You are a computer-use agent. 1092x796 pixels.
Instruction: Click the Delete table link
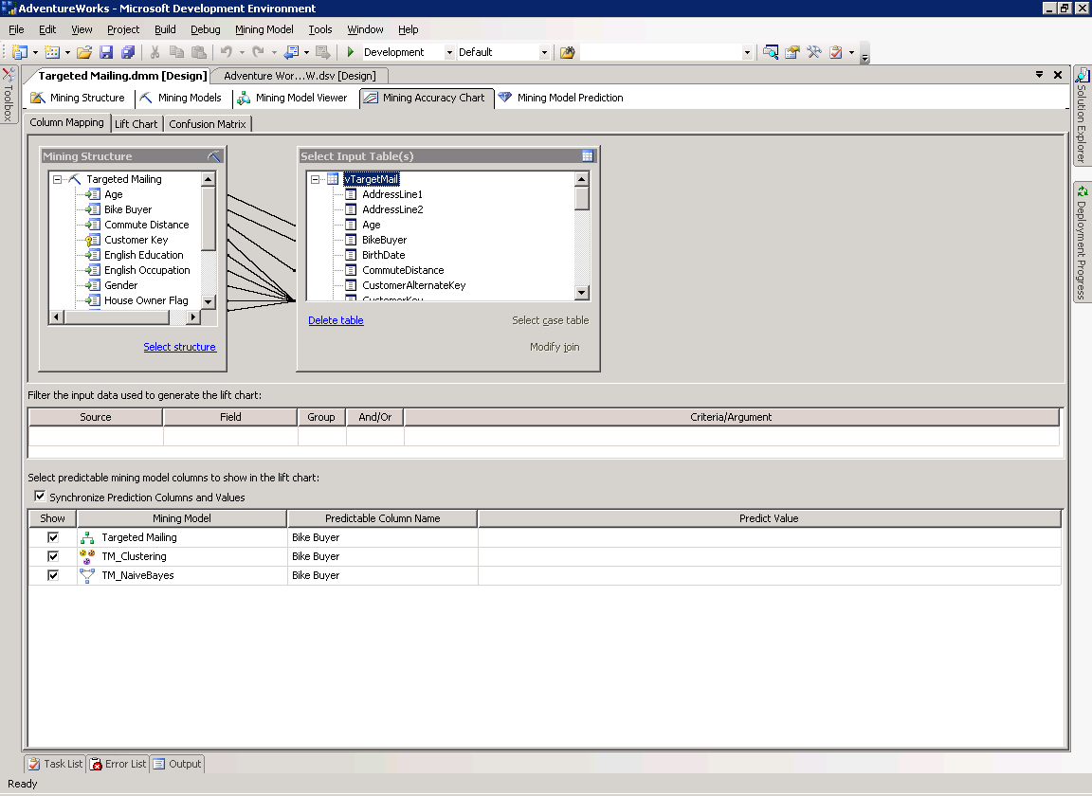point(336,320)
